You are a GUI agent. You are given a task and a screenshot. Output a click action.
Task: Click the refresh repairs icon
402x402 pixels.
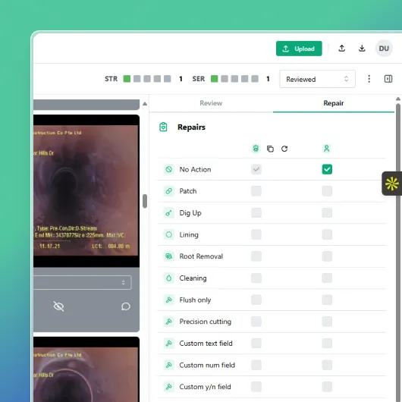point(284,149)
